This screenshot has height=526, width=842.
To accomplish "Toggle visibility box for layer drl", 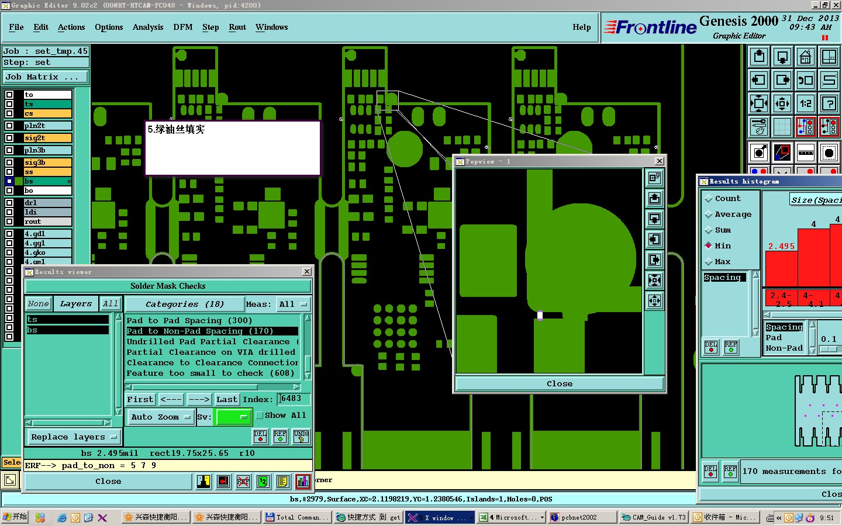I will pos(9,203).
